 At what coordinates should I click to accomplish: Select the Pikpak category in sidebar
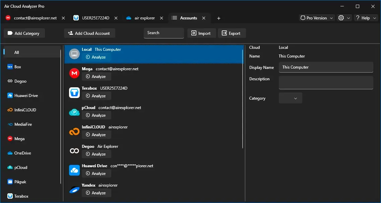(x=32, y=182)
